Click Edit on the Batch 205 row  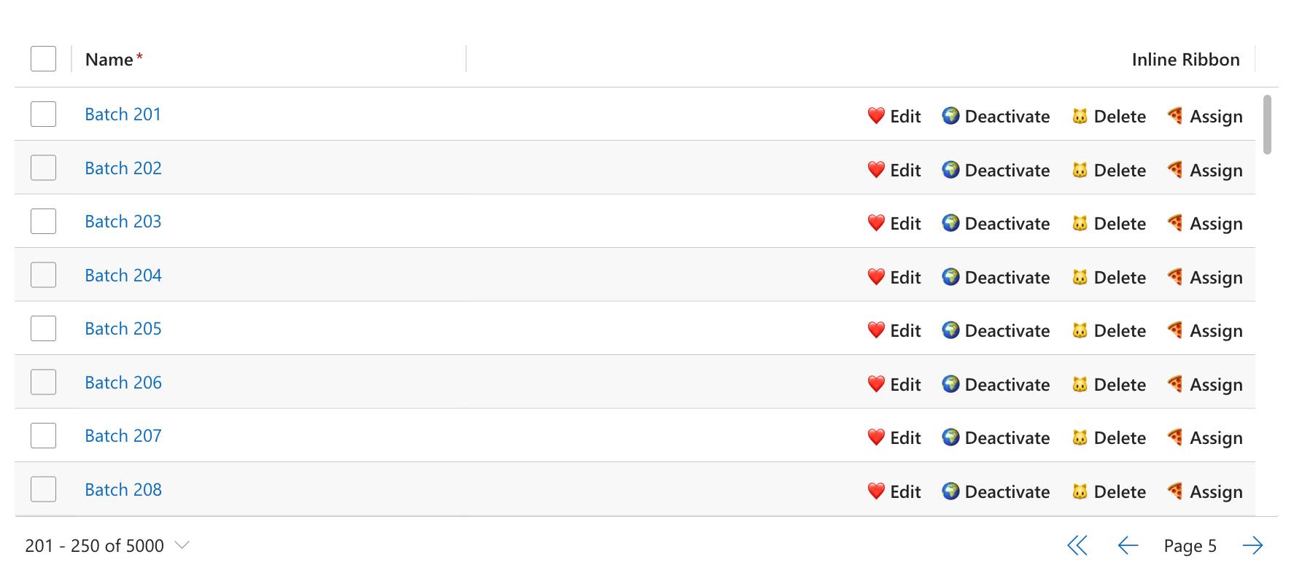point(894,331)
